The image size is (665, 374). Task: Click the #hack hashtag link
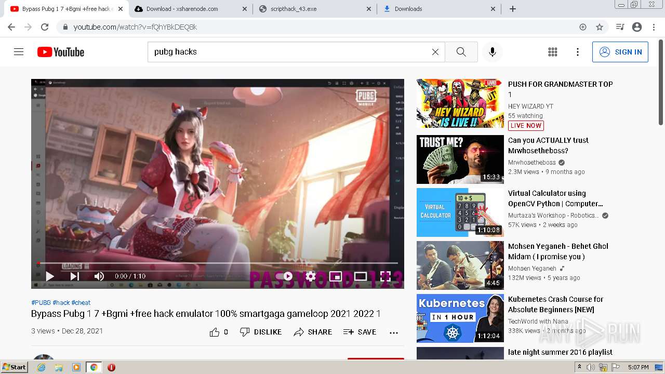[x=61, y=302]
